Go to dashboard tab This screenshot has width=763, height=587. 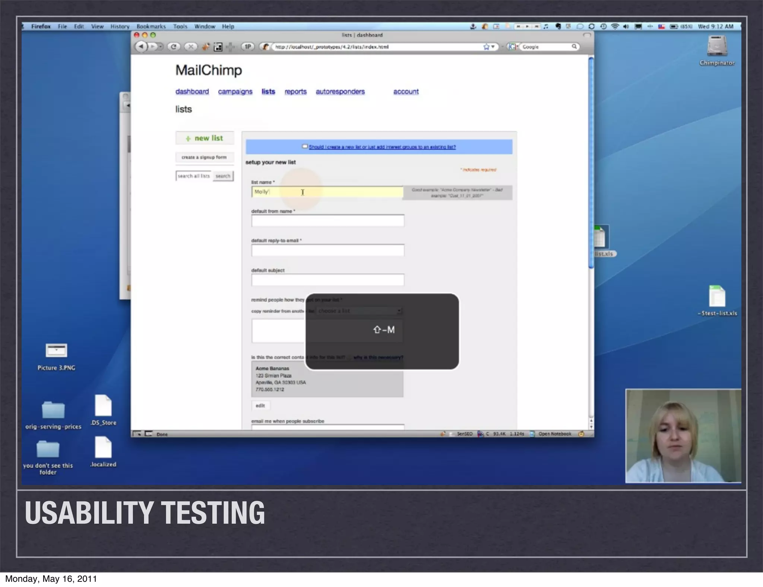192,92
